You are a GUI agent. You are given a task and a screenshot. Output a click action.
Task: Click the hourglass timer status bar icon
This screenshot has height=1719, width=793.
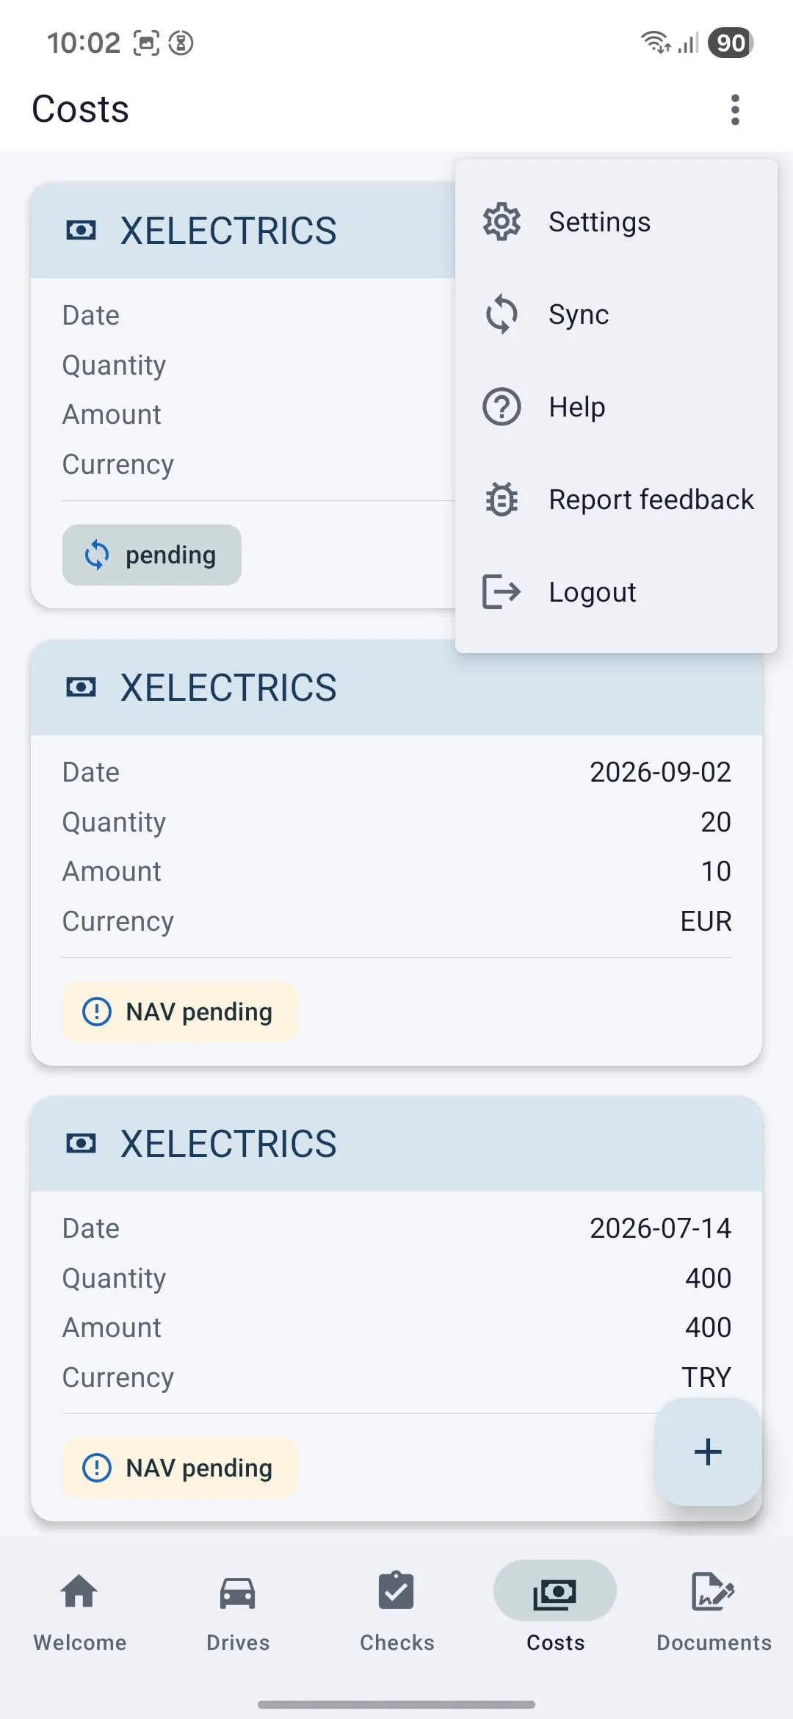[181, 43]
